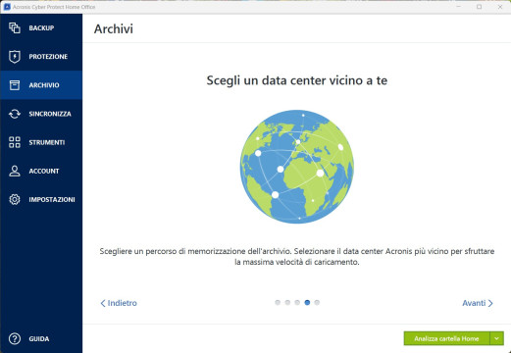Select ARCHIVIO label in sidebar
Image resolution: width=511 pixels, height=353 pixels.
(x=44, y=85)
